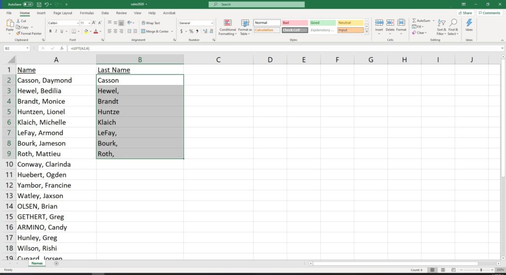Increase decimal places

pyautogui.click(x=205, y=31)
